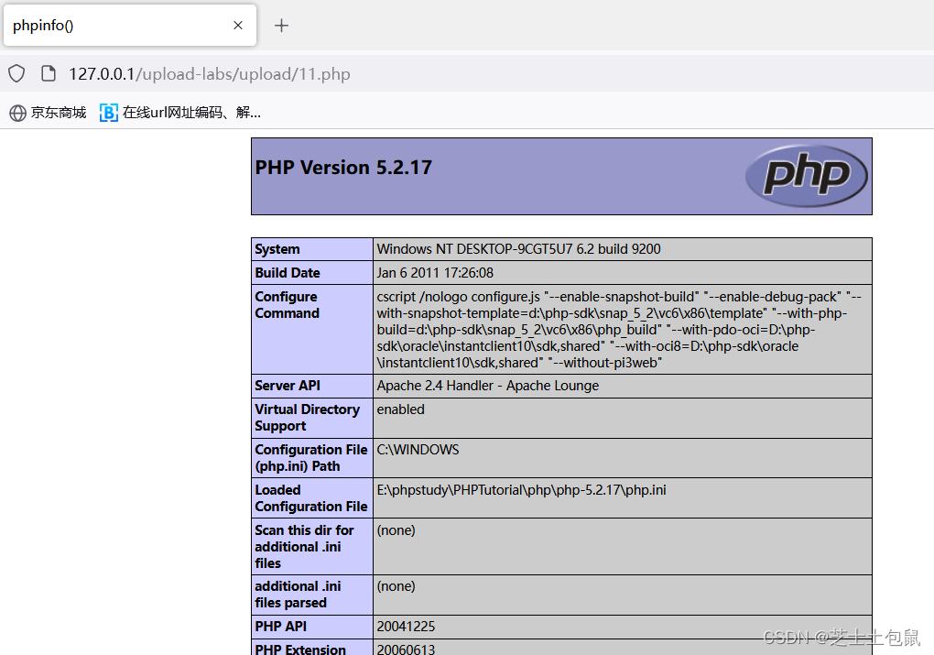
Task: Click the C:\WINDOWS value
Action: tap(418, 450)
